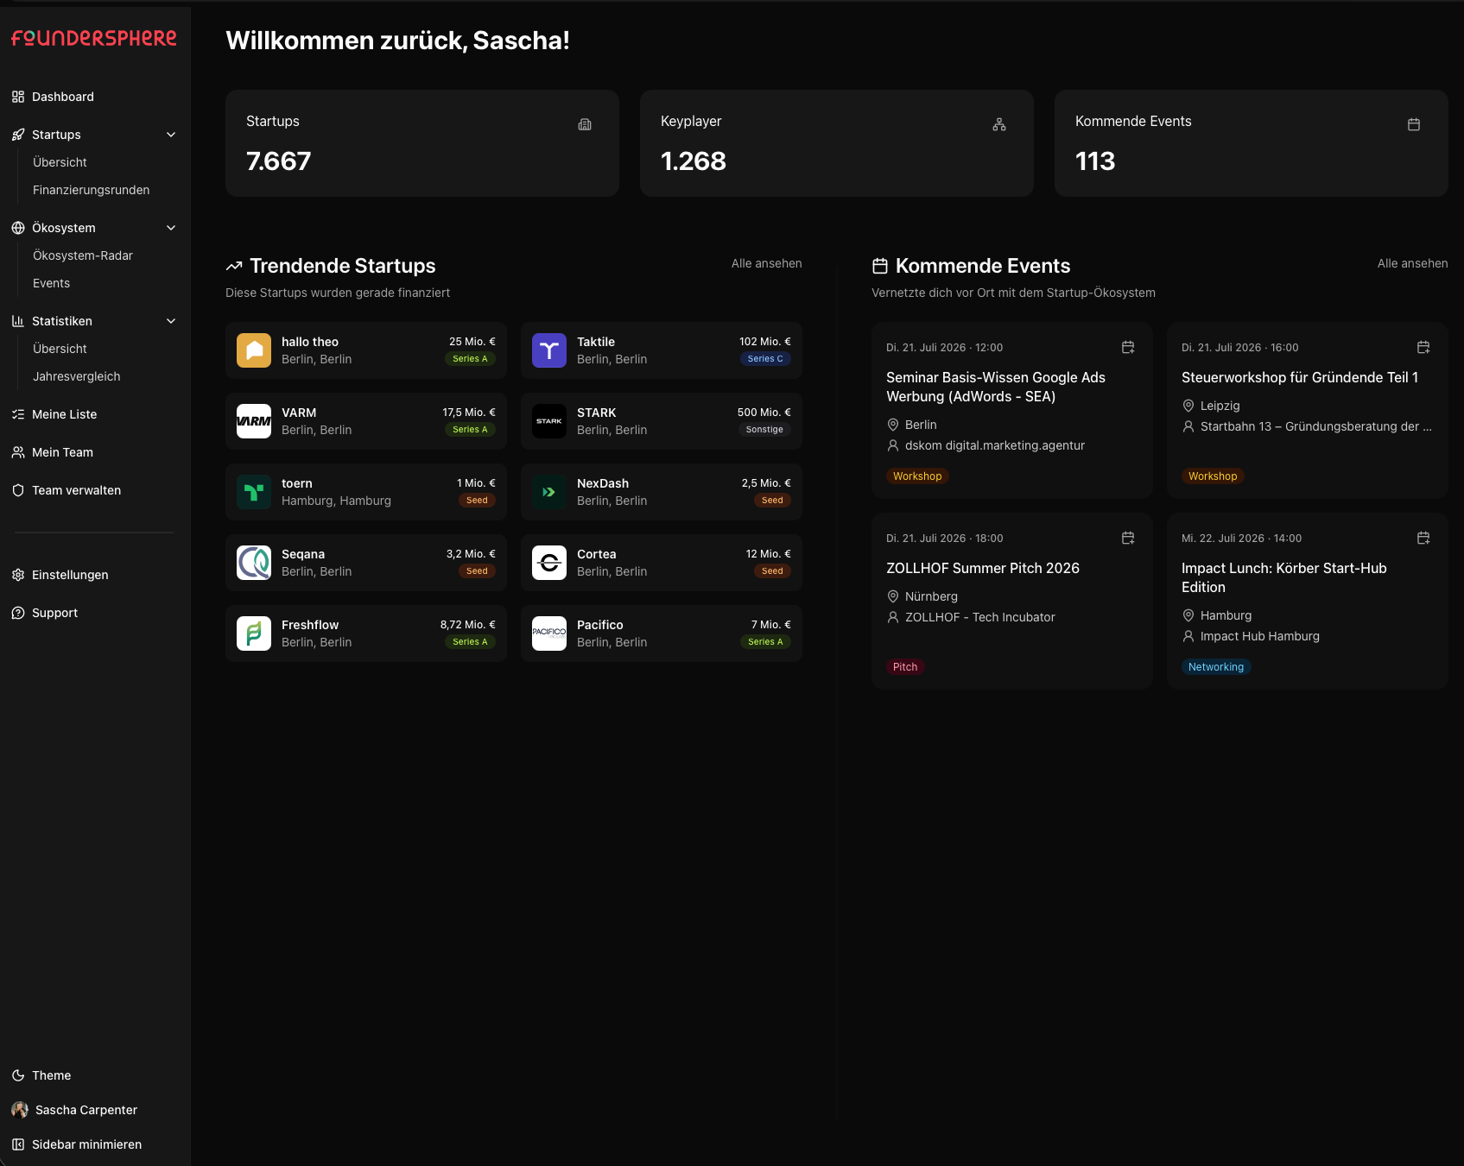
Task: Click the 113 Kommende Events count
Action: [x=1095, y=161]
